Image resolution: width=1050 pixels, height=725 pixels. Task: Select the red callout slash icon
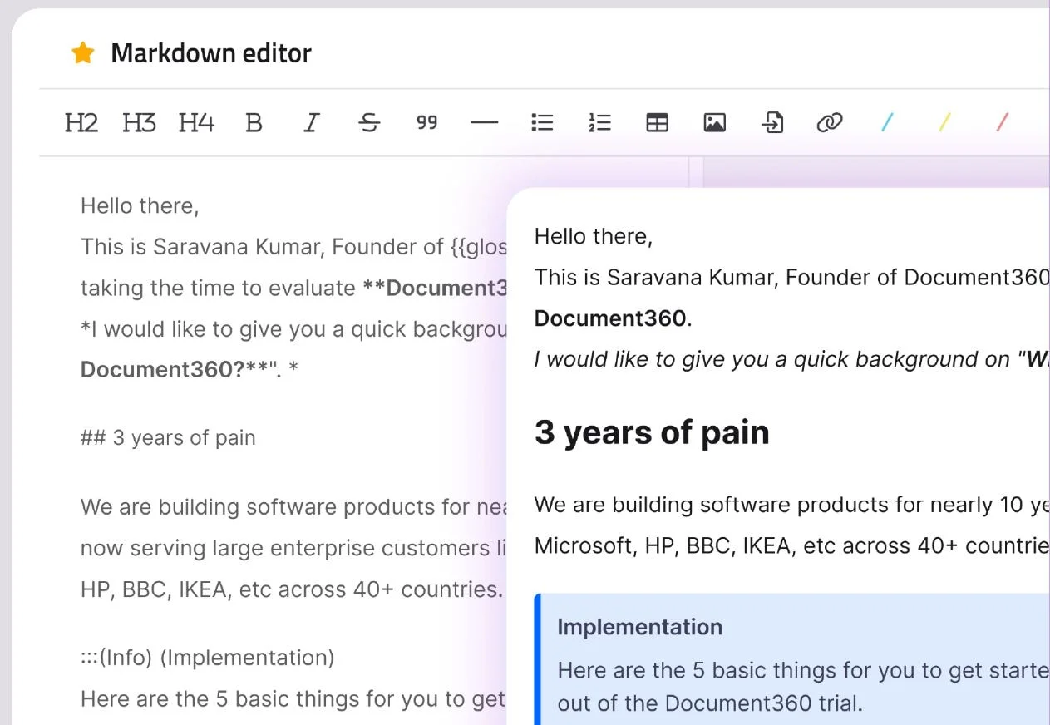tap(1002, 122)
